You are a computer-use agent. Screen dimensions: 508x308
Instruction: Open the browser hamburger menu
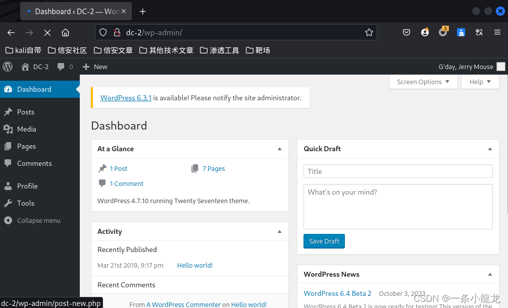pyautogui.click(x=497, y=32)
